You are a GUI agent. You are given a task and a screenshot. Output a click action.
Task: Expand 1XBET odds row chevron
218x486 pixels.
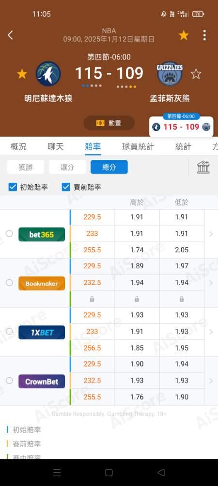(x=211, y=332)
